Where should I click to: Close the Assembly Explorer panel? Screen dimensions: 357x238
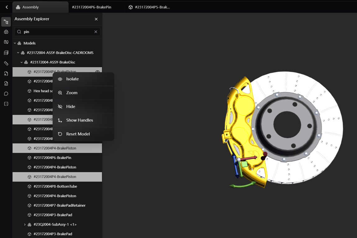96,19
